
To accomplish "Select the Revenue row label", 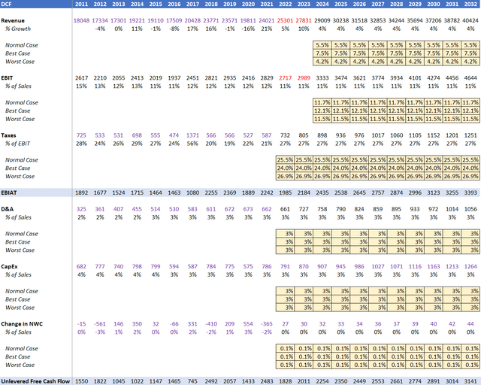I will point(13,20).
